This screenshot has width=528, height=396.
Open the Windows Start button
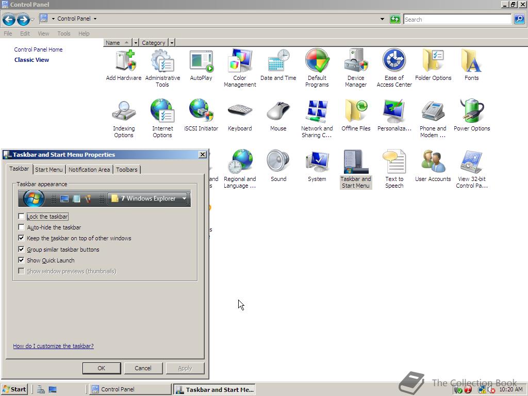tap(14, 389)
